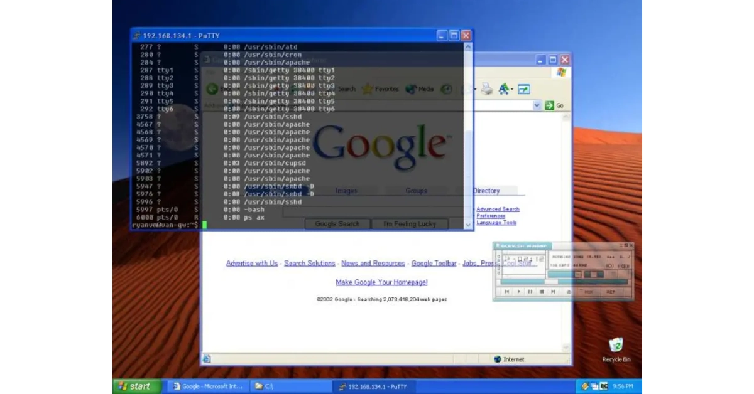The width and height of the screenshot is (754, 394).
Task: Open the Recycle Bin on desktop
Action: [616, 347]
